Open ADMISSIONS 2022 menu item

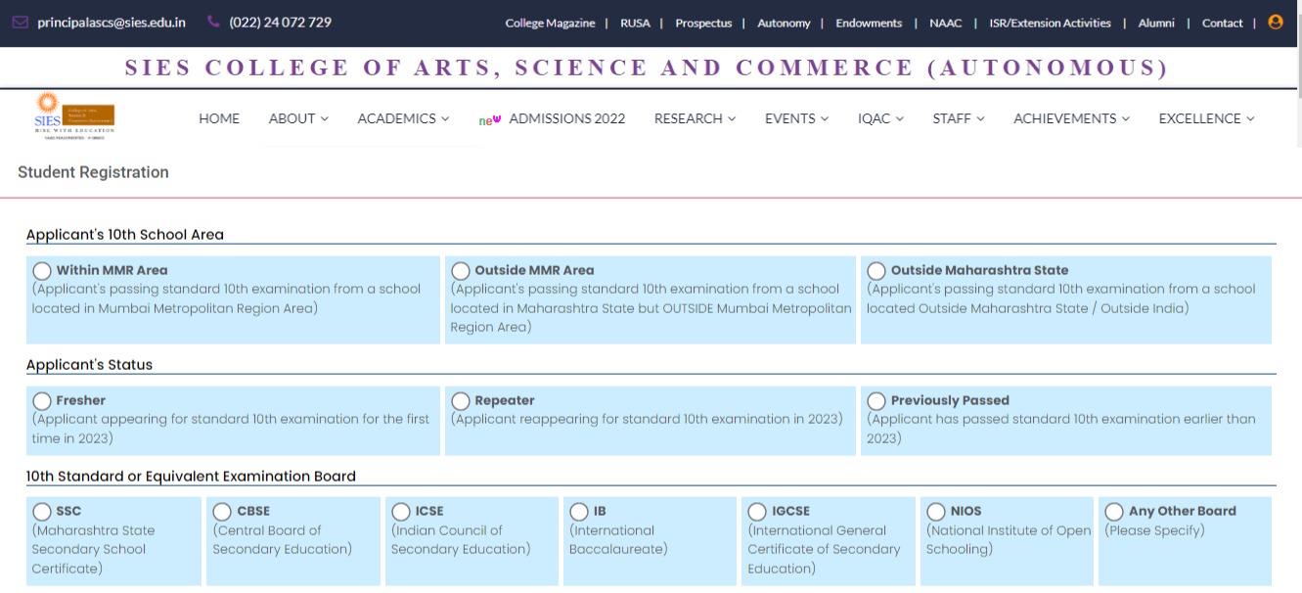pos(567,118)
